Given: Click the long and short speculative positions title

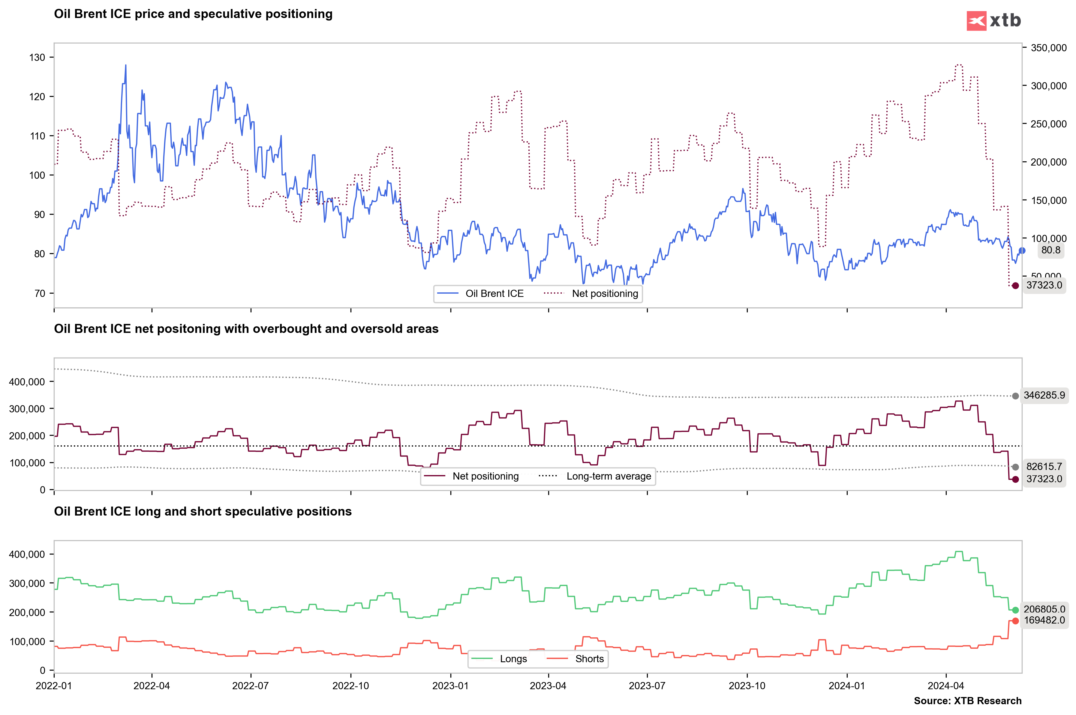Looking at the screenshot, I should tap(203, 511).
